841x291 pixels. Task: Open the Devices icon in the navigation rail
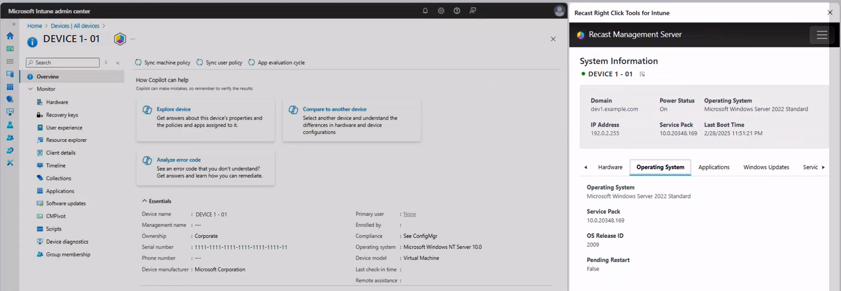point(10,74)
